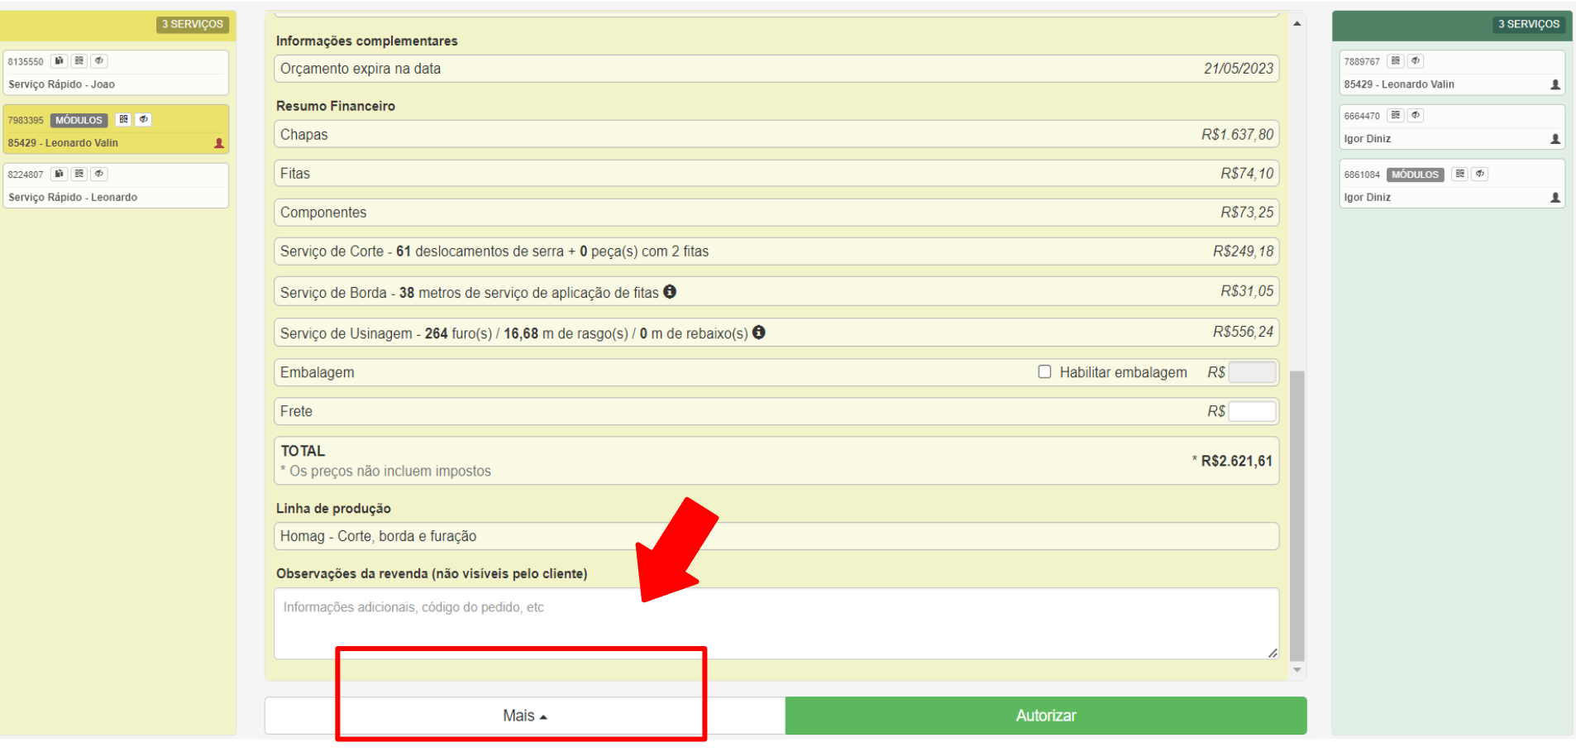Enable the Habilitar embalagem checkbox

[x=1045, y=372]
